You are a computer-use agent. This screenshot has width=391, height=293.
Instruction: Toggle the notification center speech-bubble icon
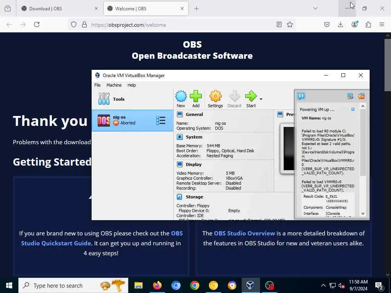point(301,96)
